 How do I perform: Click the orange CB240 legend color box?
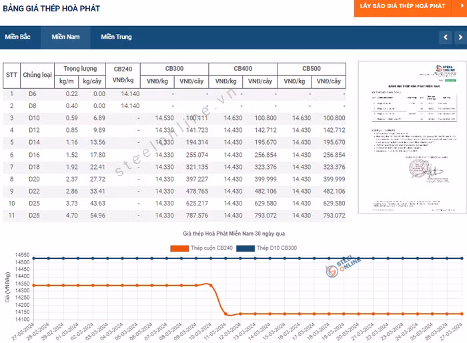point(179,248)
